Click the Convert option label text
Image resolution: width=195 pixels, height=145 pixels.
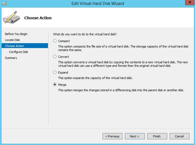(64, 57)
